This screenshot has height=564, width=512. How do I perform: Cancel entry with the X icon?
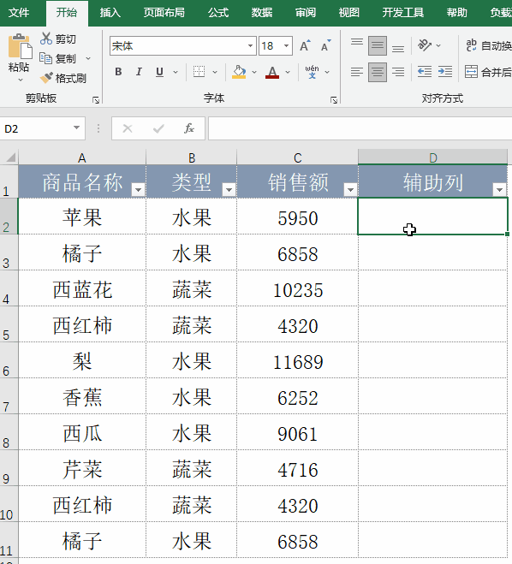pos(128,128)
